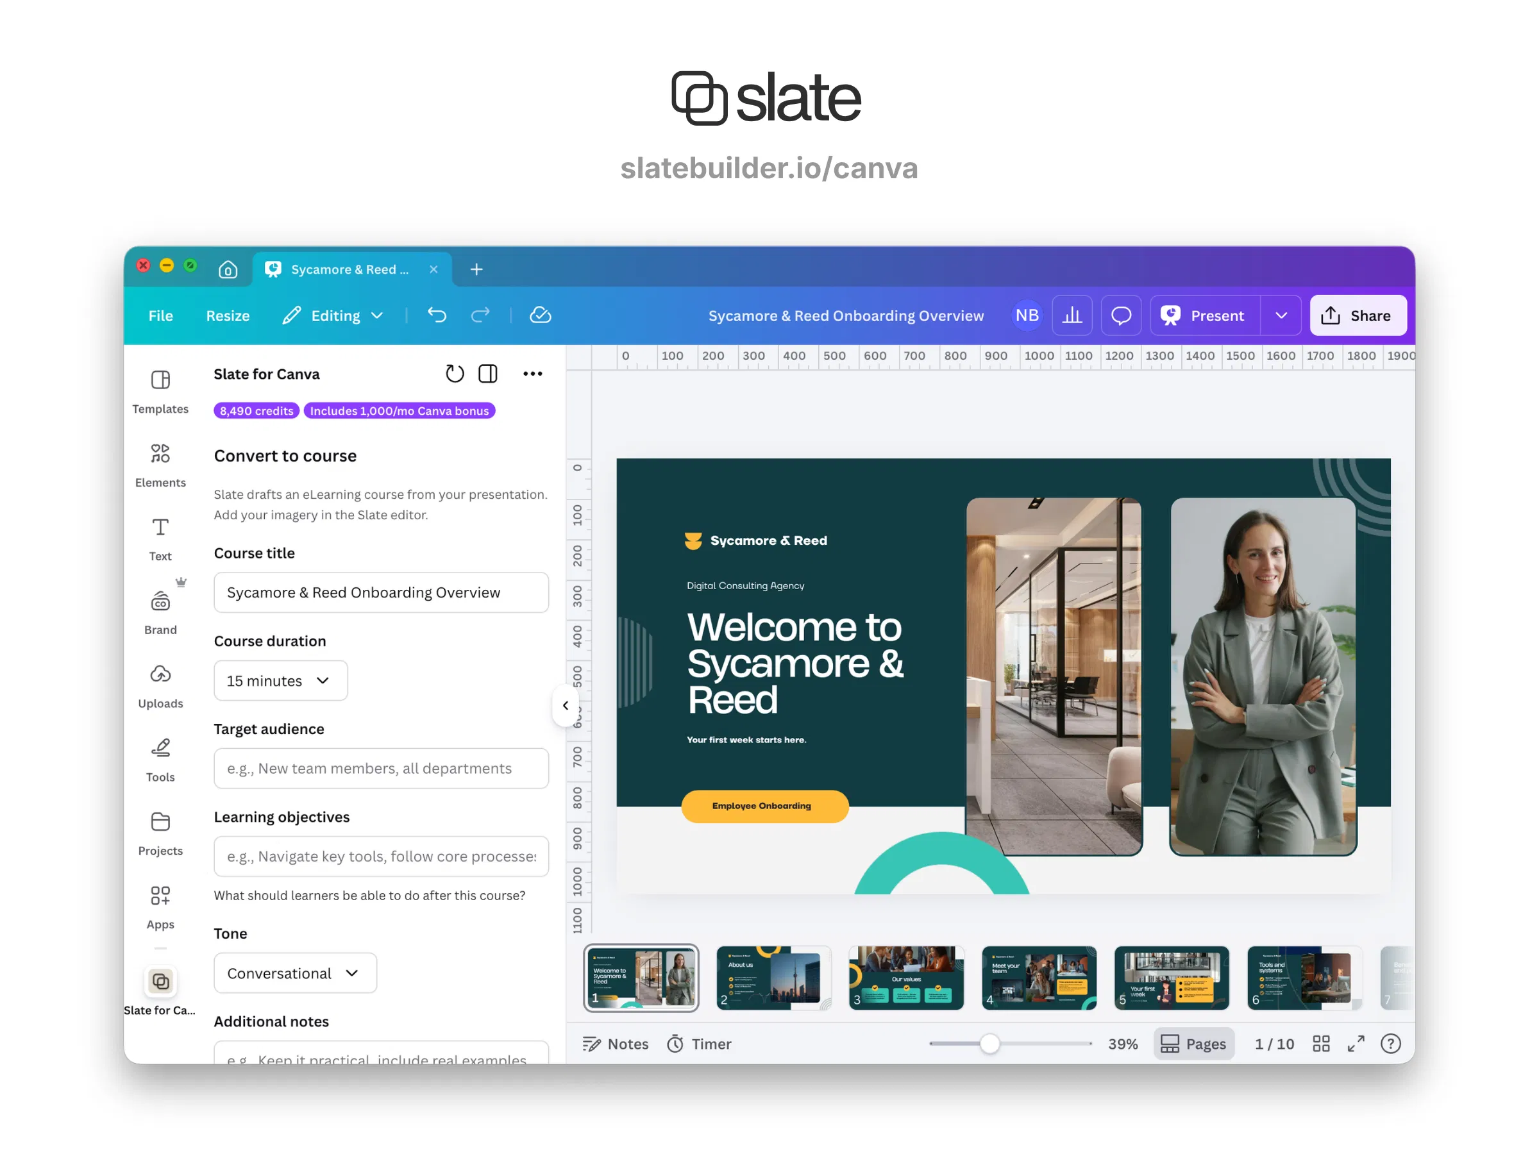Open the Resize menu
The image size is (1539, 1154).
tap(228, 316)
